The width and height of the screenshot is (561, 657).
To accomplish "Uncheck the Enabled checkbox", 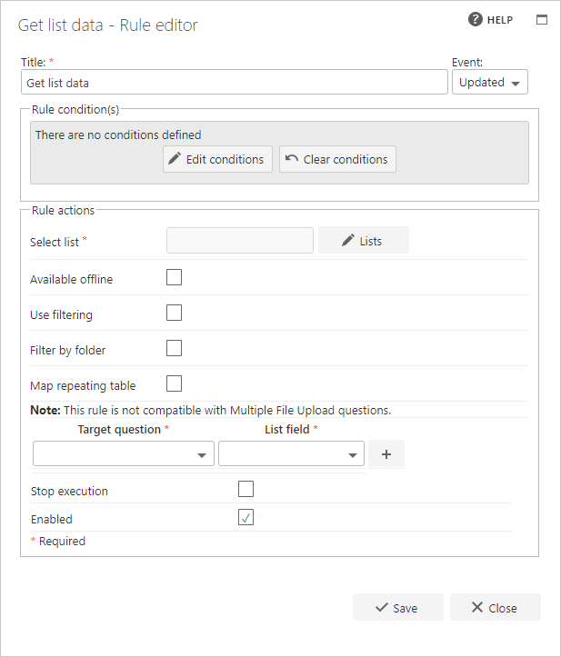I will tap(245, 517).
